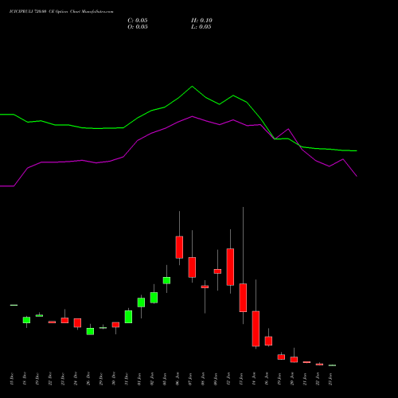
Task: Select the large red candlestick above 14 Jan
Action: click(x=256, y=329)
